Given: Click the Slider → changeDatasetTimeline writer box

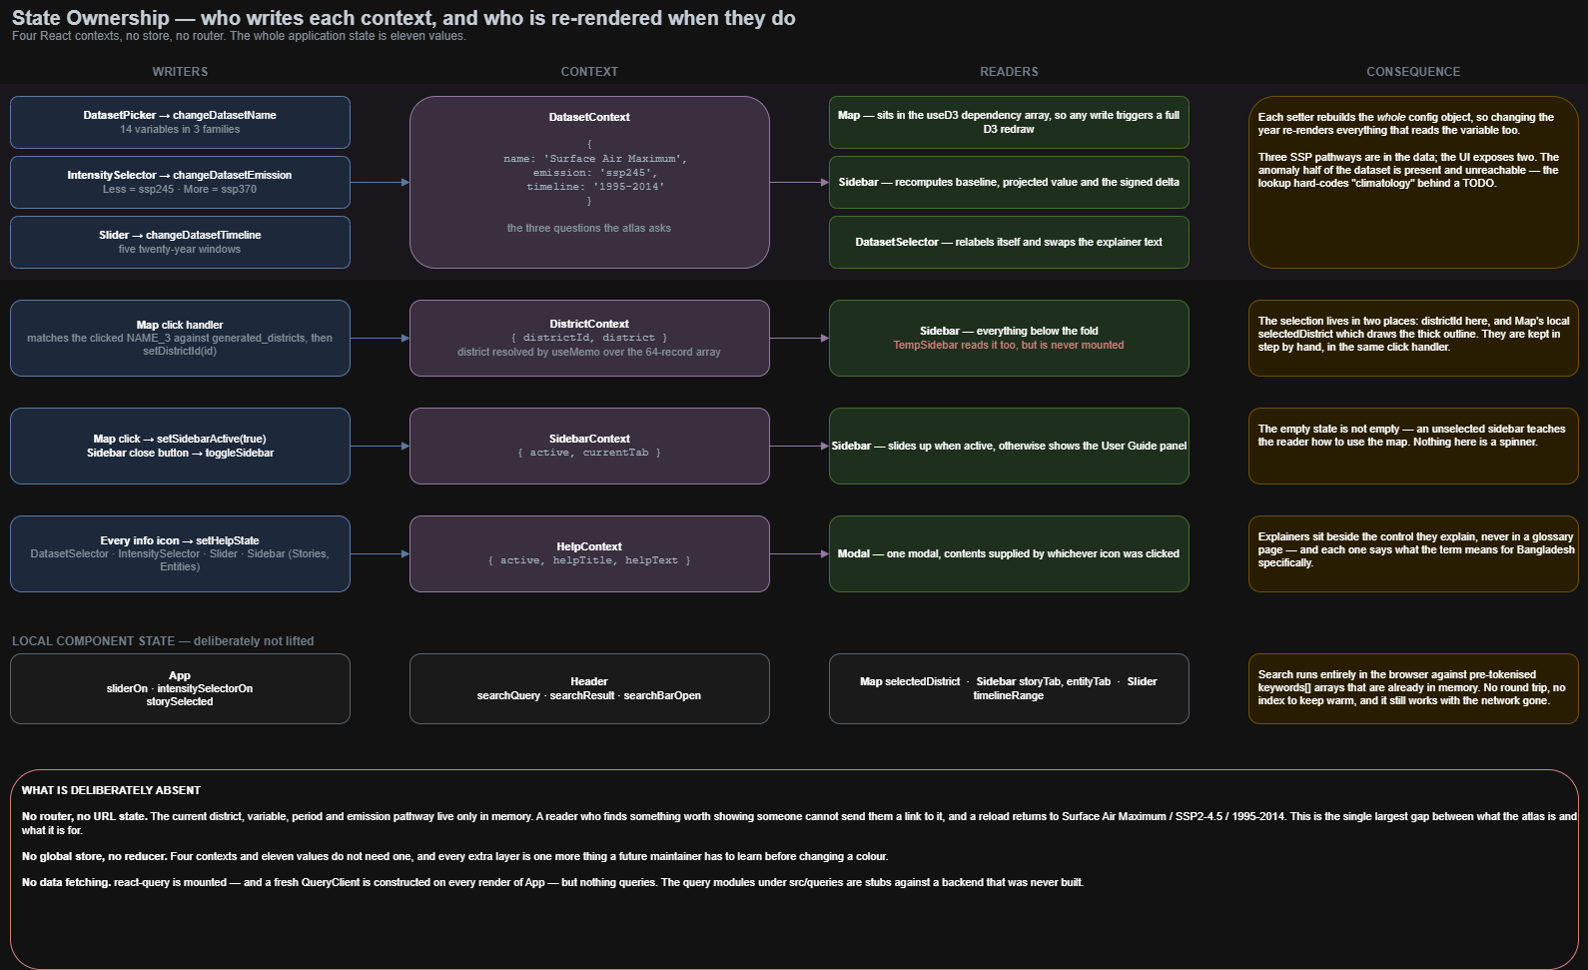Looking at the screenshot, I should [x=180, y=242].
